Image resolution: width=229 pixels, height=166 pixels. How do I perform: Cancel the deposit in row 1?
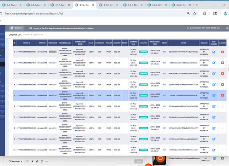pos(223,52)
